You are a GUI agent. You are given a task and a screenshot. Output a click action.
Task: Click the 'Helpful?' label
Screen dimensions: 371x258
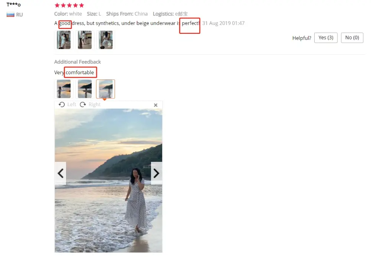pyautogui.click(x=302, y=38)
